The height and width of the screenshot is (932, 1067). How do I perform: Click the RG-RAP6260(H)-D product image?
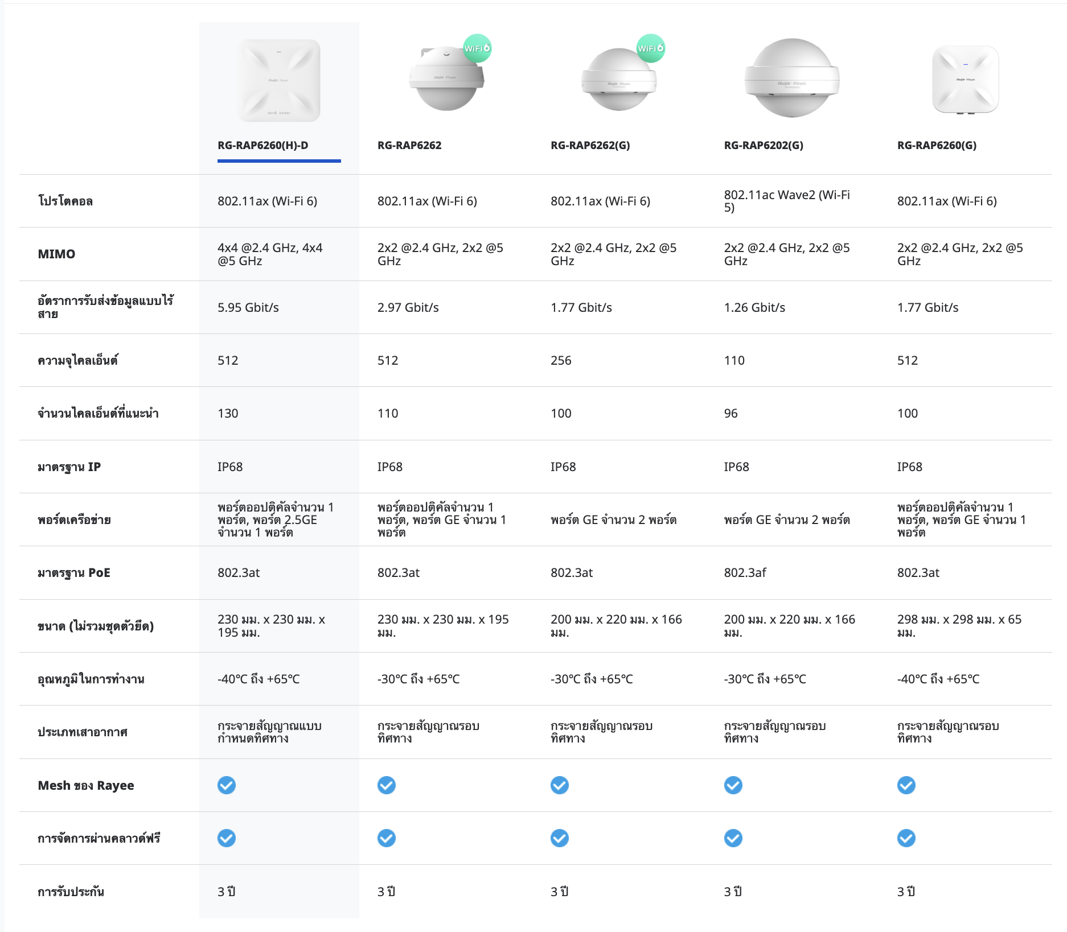(x=279, y=80)
